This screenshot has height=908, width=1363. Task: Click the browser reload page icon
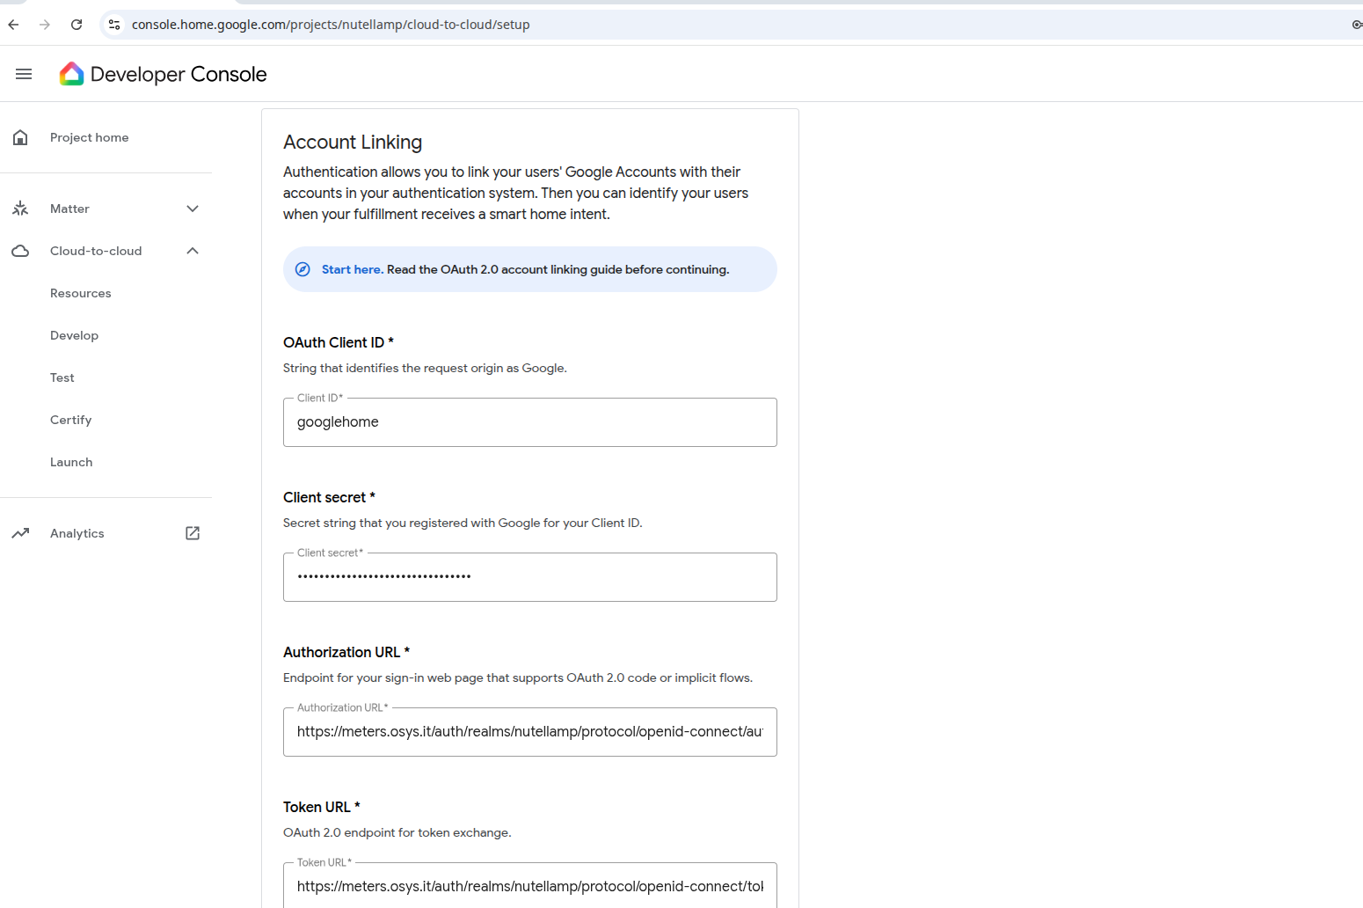pos(77,25)
